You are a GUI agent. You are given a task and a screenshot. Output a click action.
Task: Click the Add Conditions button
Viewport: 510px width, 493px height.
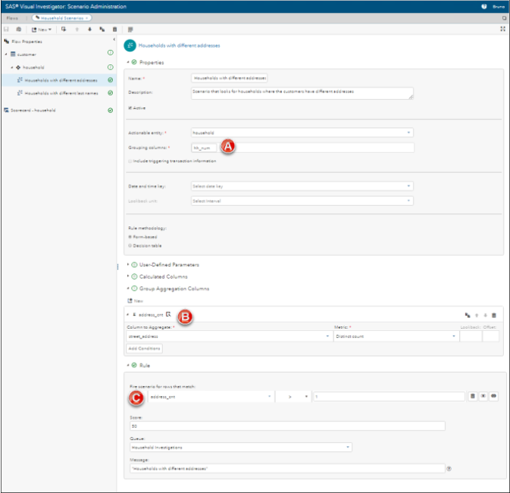coord(144,348)
